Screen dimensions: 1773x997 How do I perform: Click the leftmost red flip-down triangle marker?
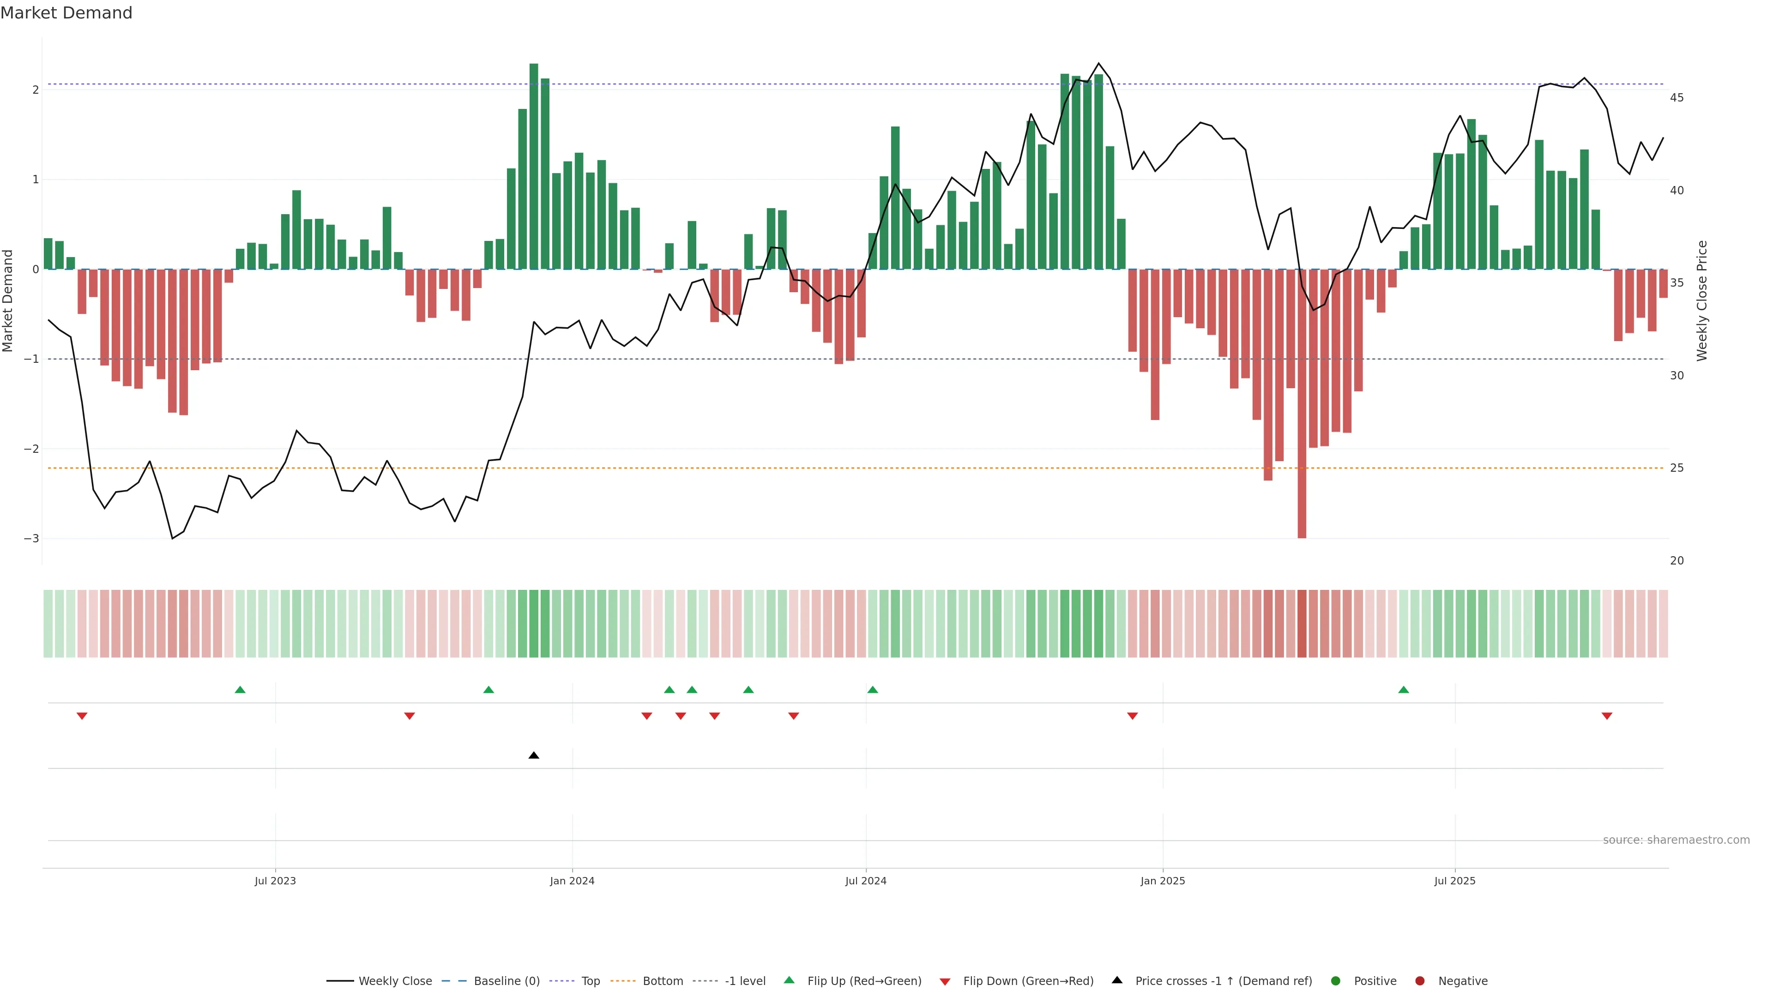pos(82,716)
